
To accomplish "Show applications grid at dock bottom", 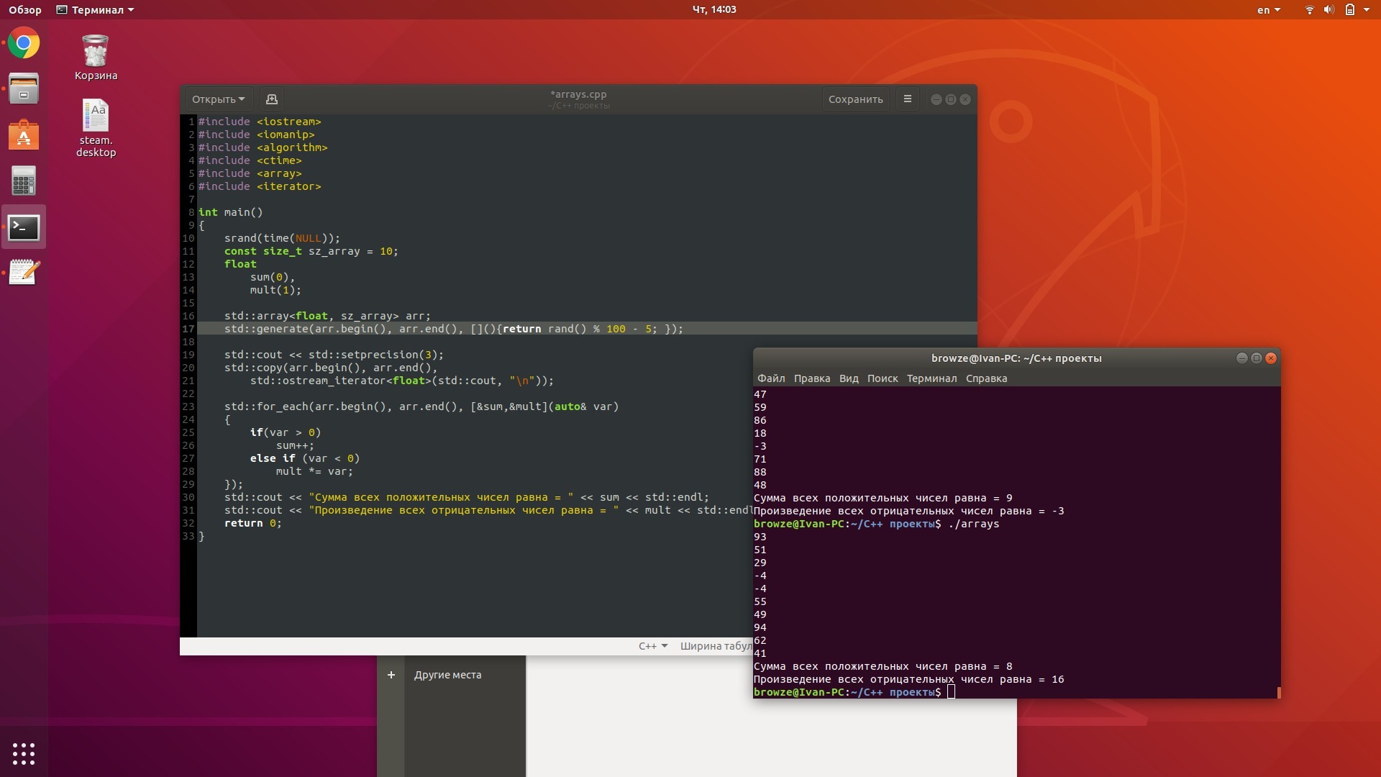I will (24, 753).
